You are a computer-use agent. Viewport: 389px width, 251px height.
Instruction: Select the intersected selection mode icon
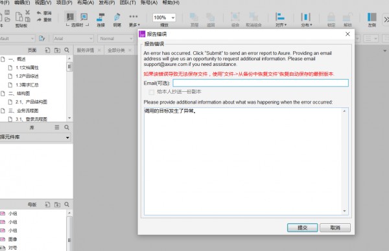click(x=70, y=17)
